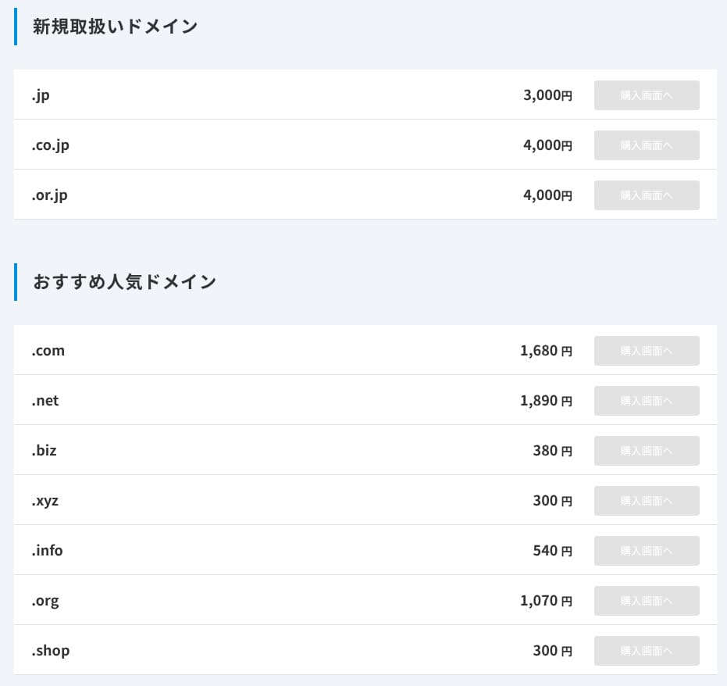The width and height of the screenshot is (727, 686).
Task: Click the 3,000円 price in .jp row
Action: click(547, 95)
